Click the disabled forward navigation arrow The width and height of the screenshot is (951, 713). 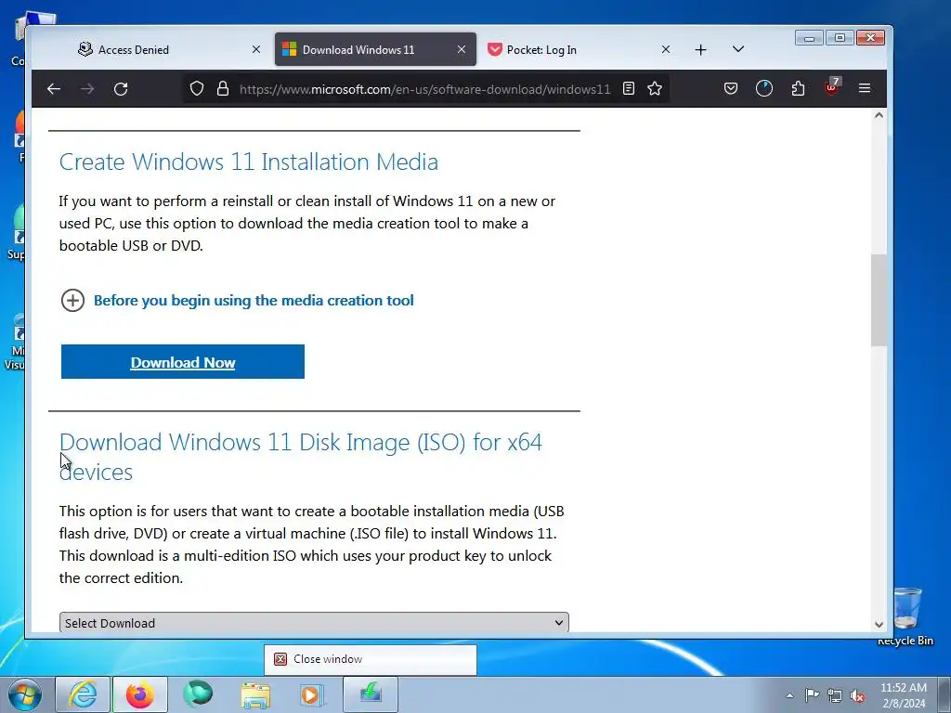coord(87,89)
